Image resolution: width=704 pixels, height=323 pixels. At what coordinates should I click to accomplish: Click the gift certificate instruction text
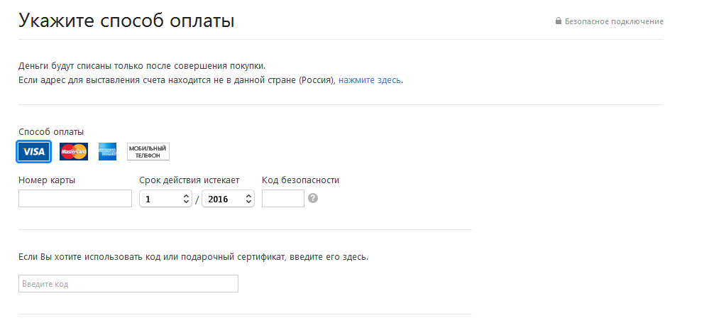point(193,256)
